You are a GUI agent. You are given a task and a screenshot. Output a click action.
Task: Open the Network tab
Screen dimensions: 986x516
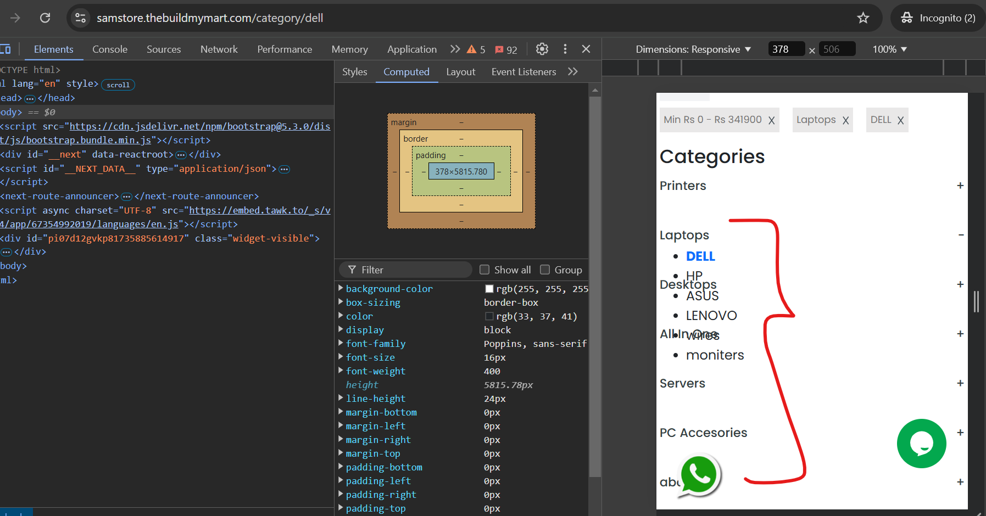219,49
